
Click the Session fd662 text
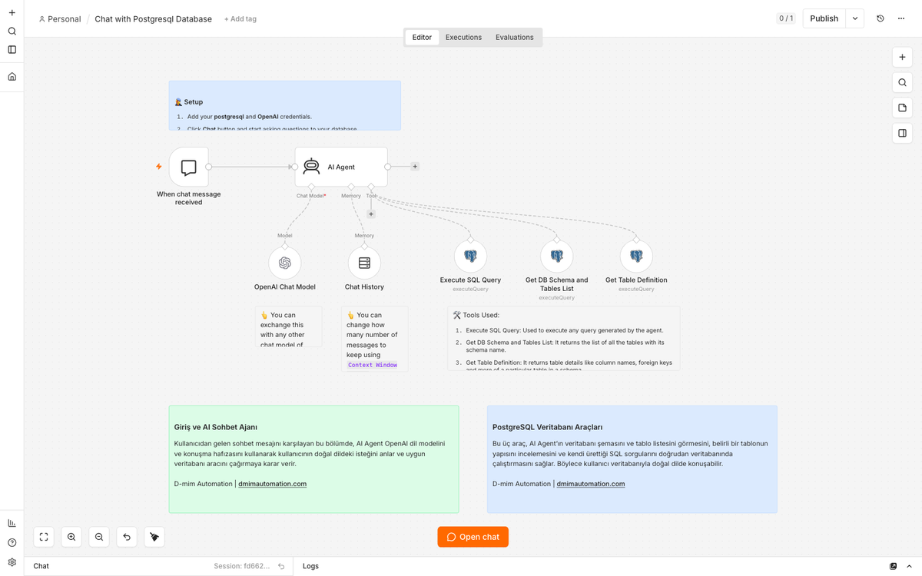241,566
